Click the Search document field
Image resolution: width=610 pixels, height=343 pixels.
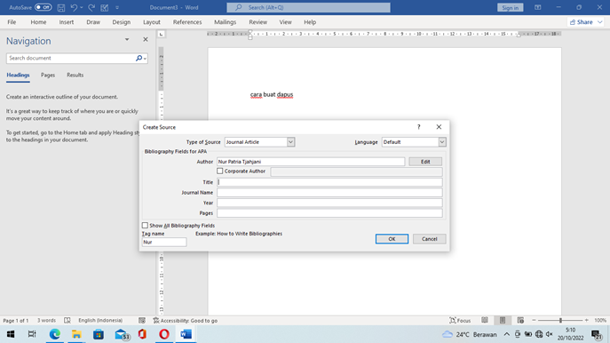71,58
